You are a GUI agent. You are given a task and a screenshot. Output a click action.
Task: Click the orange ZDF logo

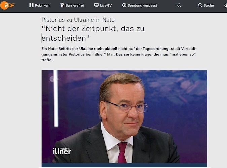(7, 5)
